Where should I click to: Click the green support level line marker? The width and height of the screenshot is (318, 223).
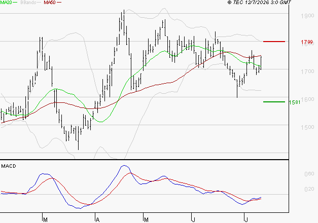[274, 102]
